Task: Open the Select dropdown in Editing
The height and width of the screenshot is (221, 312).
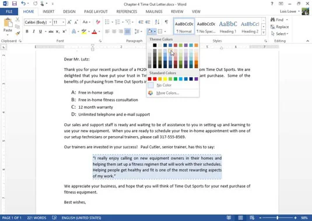Action: point(279,34)
